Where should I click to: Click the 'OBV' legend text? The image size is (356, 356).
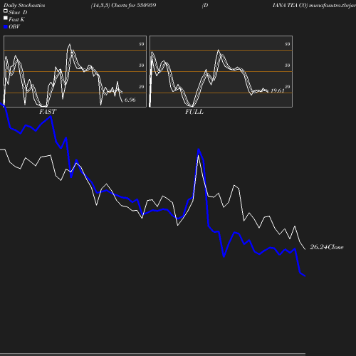point(14,26)
